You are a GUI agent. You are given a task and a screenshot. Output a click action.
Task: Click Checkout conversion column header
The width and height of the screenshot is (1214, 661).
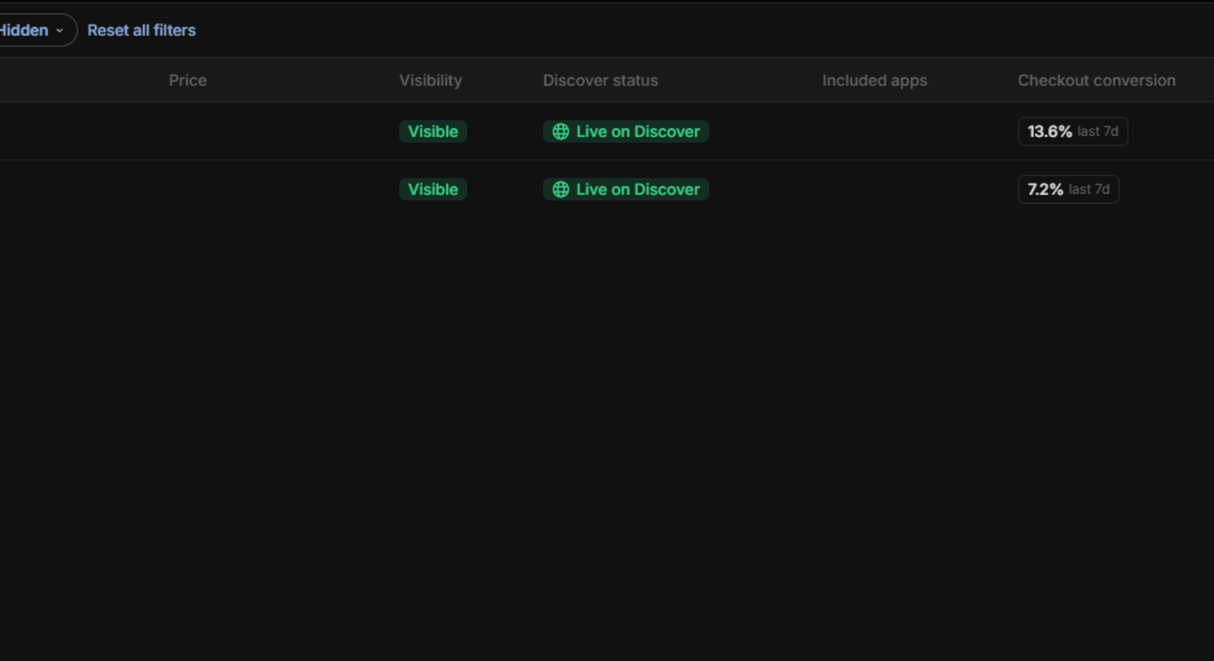(1096, 80)
